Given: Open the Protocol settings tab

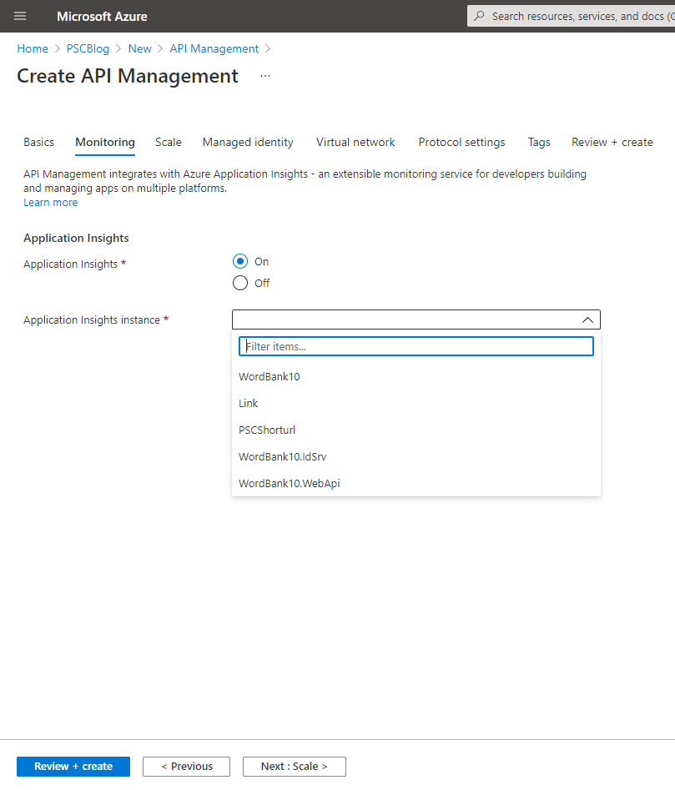Looking at the screenshot, I should tap(462, 142).
